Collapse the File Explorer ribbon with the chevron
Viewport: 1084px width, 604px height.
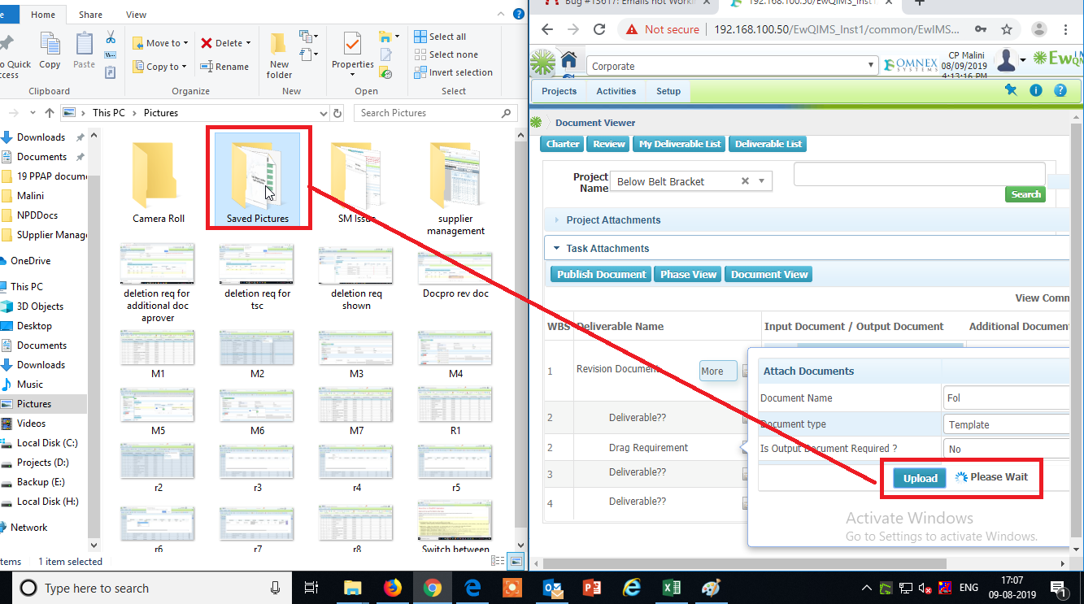[x=502, y=14]
